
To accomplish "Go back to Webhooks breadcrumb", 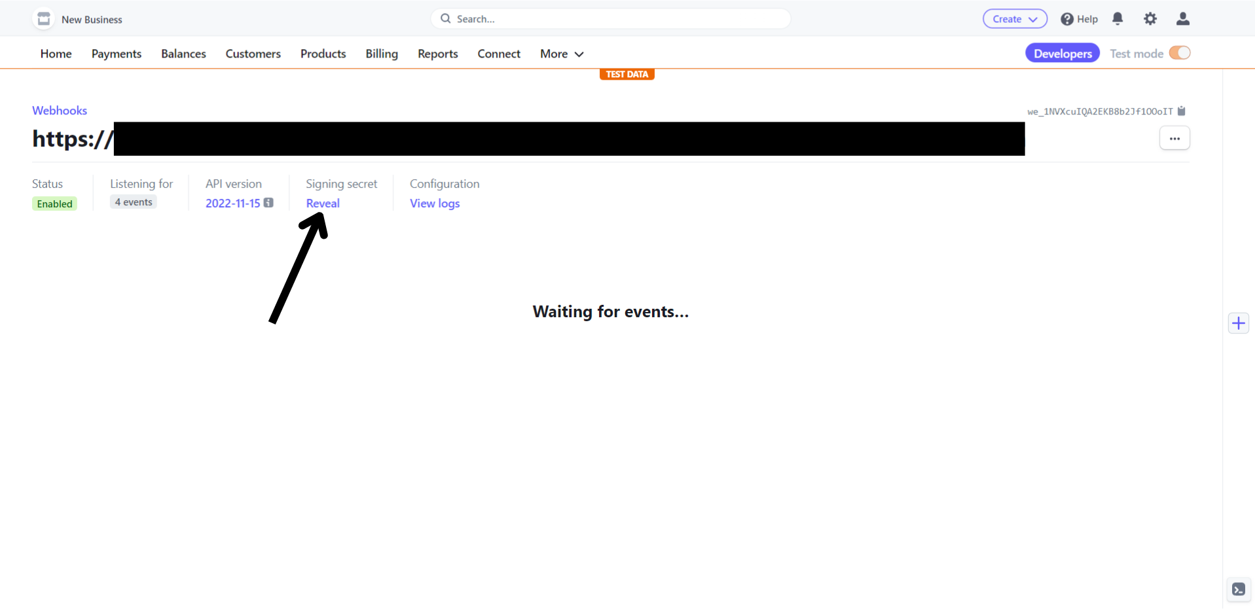I will coord(60,111).
